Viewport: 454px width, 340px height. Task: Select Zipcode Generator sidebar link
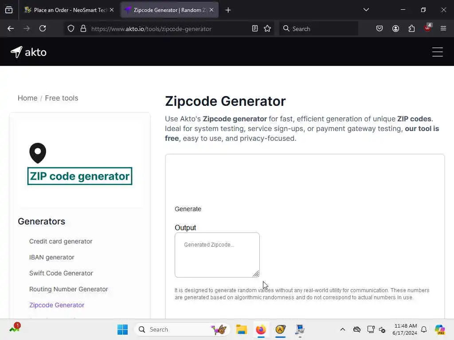point(57,305)
